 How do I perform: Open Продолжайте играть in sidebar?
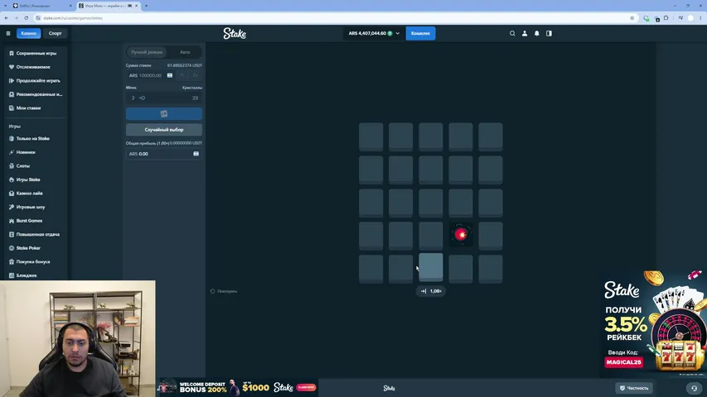pyautogui.click(x=38, y=80)
